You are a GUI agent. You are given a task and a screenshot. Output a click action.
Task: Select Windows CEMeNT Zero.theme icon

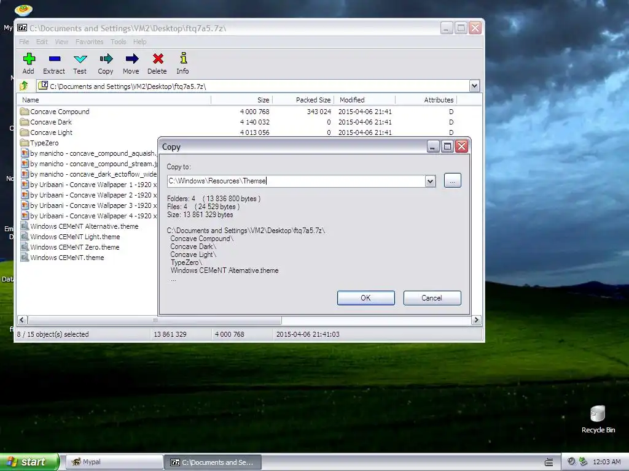pos(25,247)
